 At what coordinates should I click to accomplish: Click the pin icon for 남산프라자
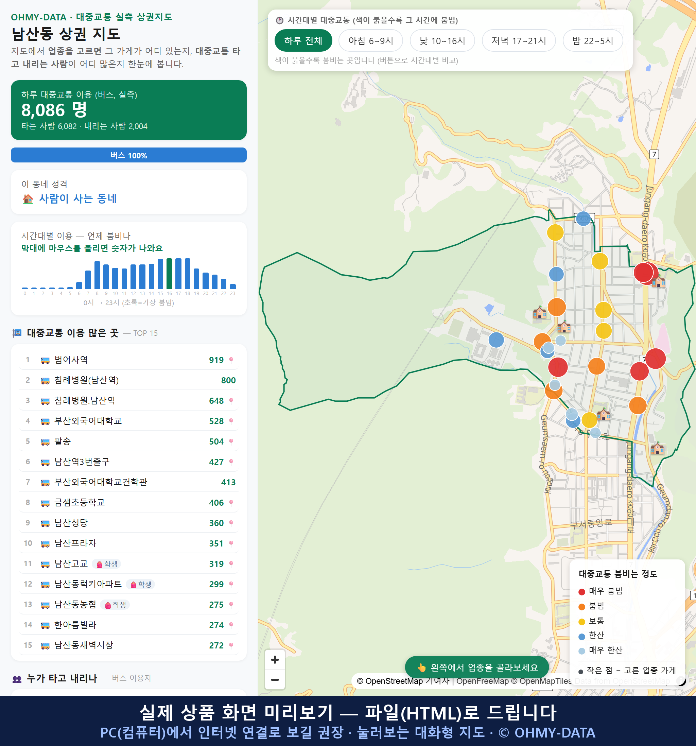(x=231, y=543)
